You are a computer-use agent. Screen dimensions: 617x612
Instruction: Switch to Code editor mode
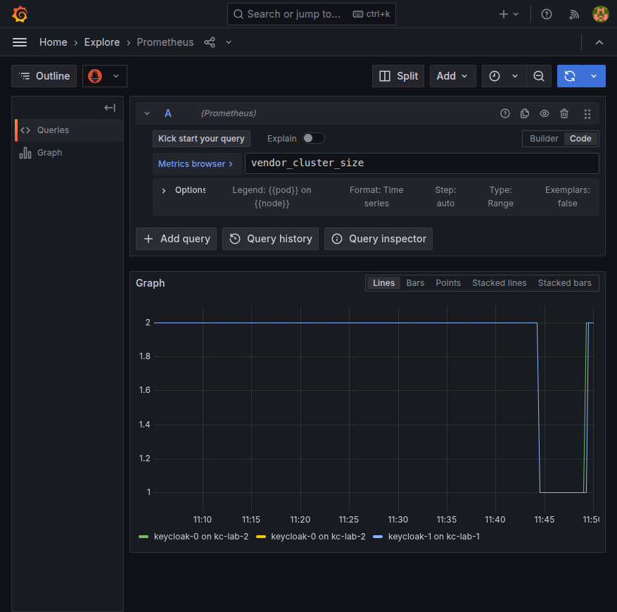coord(580,139)
